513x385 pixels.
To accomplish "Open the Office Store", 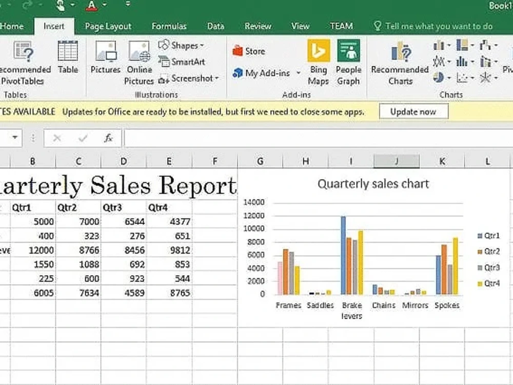I will tap(249, 51).
